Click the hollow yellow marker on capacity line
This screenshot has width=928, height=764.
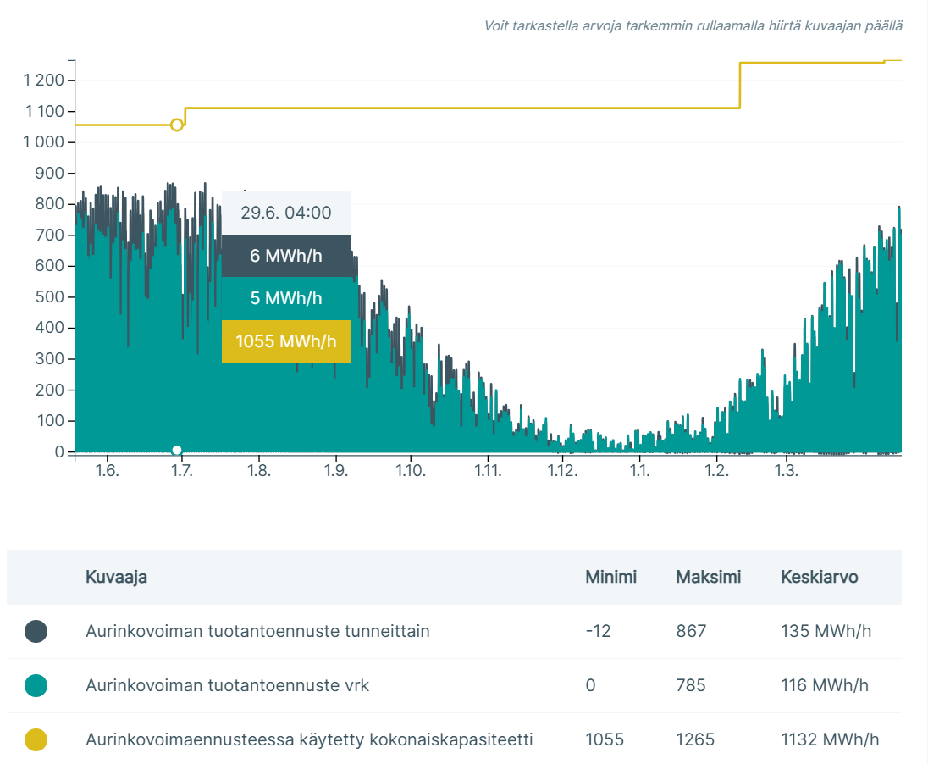176,125
